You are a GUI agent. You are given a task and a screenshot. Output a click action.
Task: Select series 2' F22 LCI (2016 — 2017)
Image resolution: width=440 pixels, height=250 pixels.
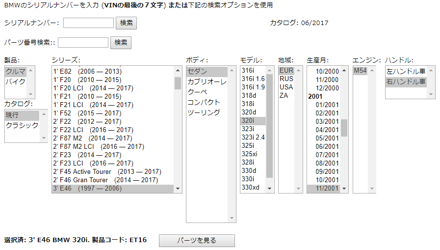click(113, 130)
